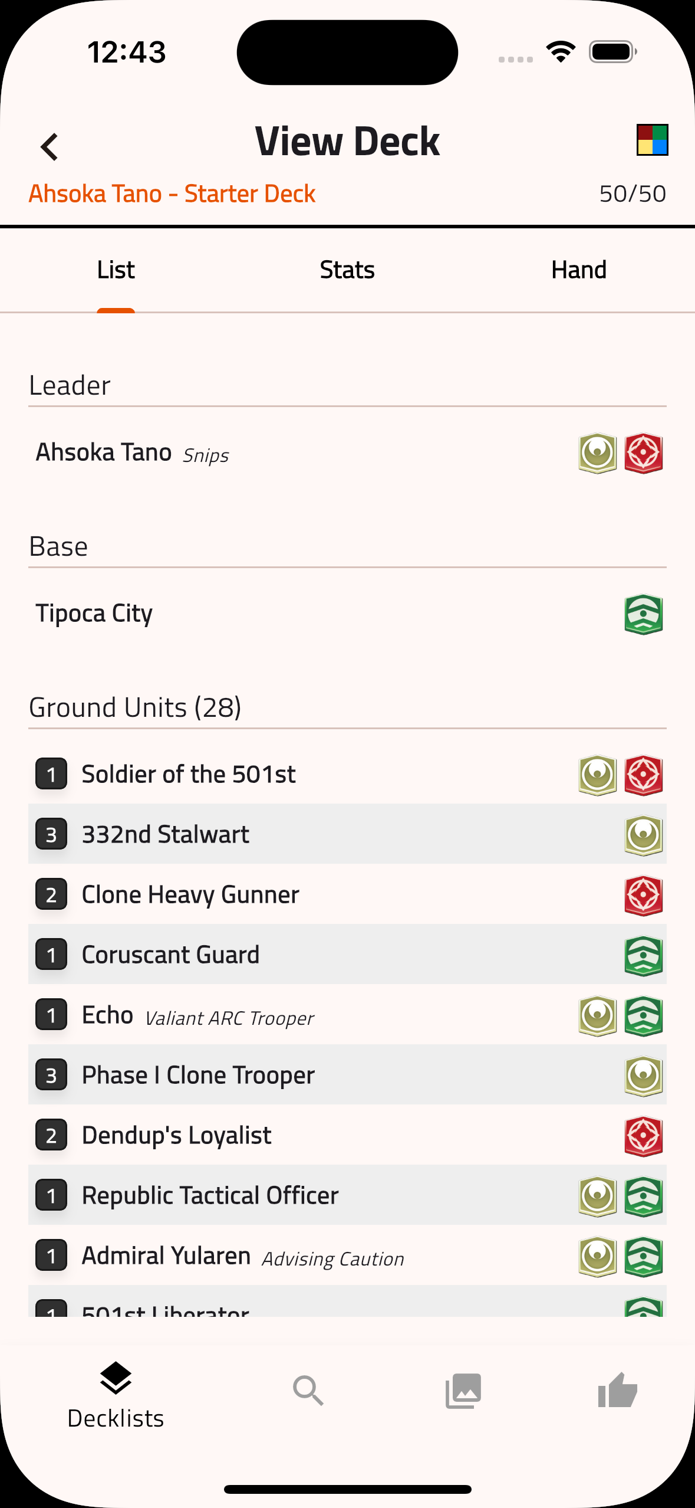Click the Command icon on Coruscant Guard row
The width and height of the screenshot is (695, 1508).
pyautogui.click(x=643, y=955)
